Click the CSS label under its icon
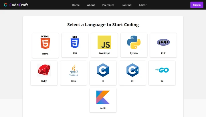This screenshot has width=206, height=117. pos(75,53)
